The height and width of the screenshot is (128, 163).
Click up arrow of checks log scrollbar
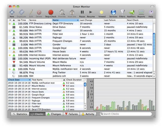(x=85, y=106)
